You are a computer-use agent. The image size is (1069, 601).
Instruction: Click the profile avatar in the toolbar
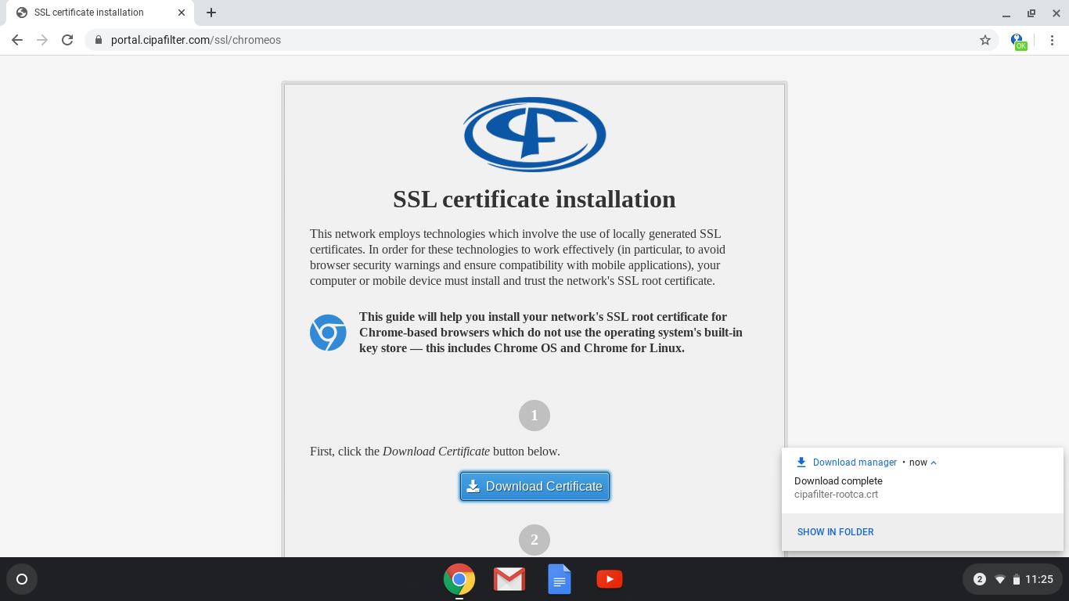click(x=1016, y=39)
